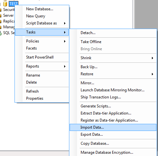Expand the Script Database as submenu arrow

pos(65,23)
